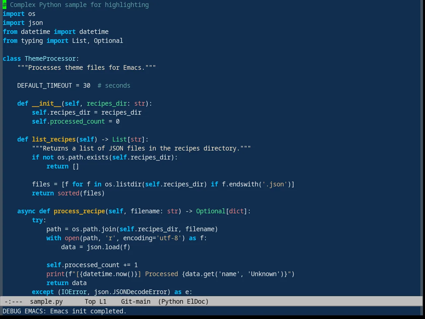425x319 pixels.
Task: Click the echo area message 'Emacs init completed.'
Action: (88, 311)
